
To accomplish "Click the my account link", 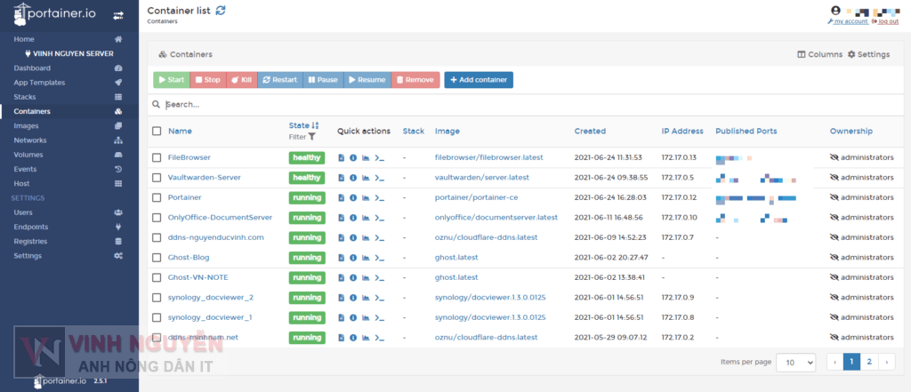I will pyautogui.click(x=848, y=21).
